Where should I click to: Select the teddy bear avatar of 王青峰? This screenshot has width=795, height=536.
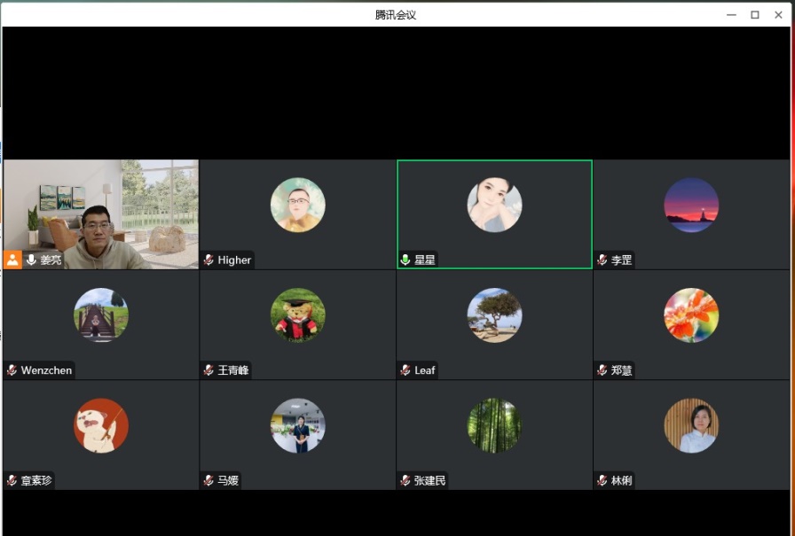tap(297, 315)
